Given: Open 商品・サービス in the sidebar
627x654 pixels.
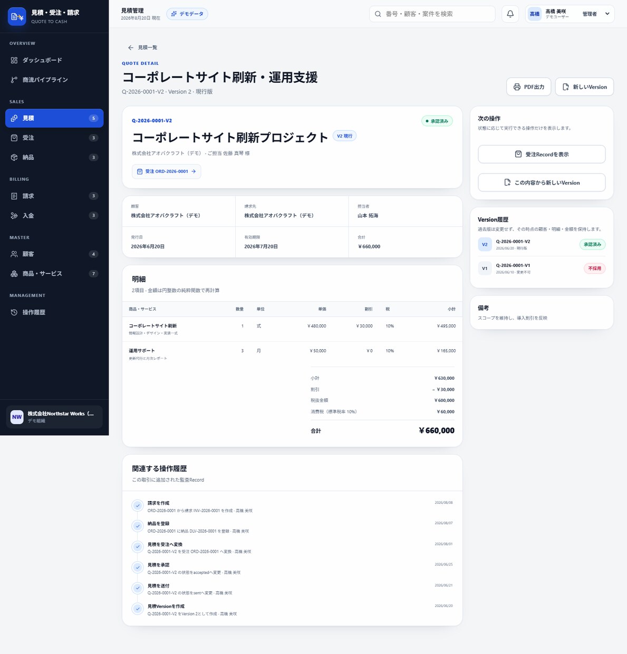Looking at the screenshot, I should click(x=54, y=273).
